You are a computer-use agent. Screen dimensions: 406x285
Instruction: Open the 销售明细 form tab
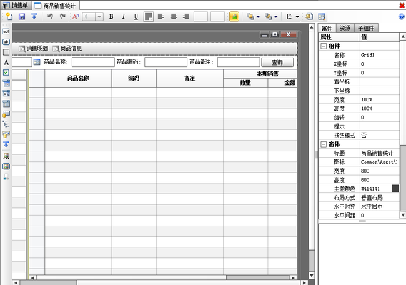tap(33, 49)
